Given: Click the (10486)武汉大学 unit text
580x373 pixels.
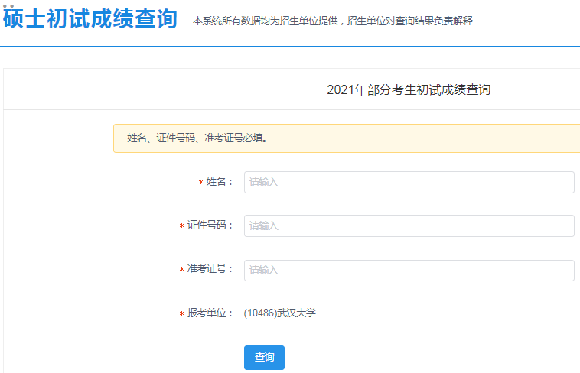Looking at the screenshot, I should [279, 313].
